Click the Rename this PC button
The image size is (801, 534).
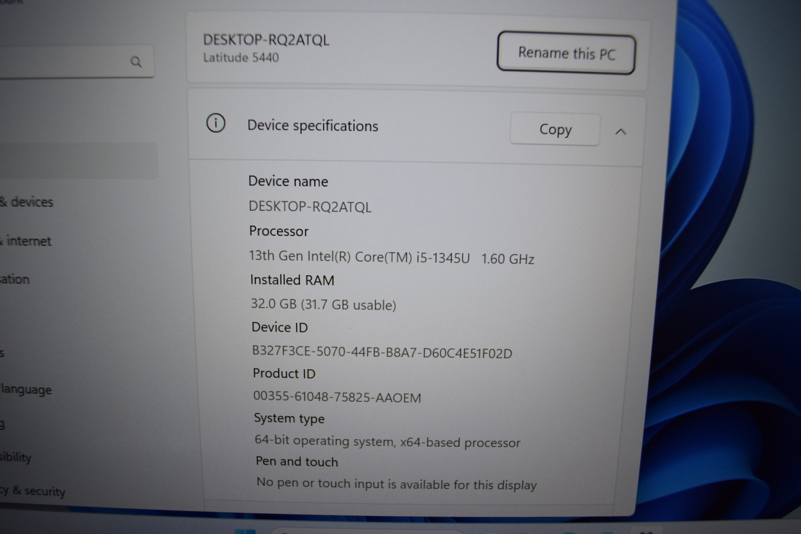[566, 53]
